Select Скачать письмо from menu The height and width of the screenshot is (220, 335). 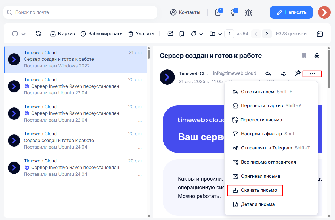click(255, 190)
